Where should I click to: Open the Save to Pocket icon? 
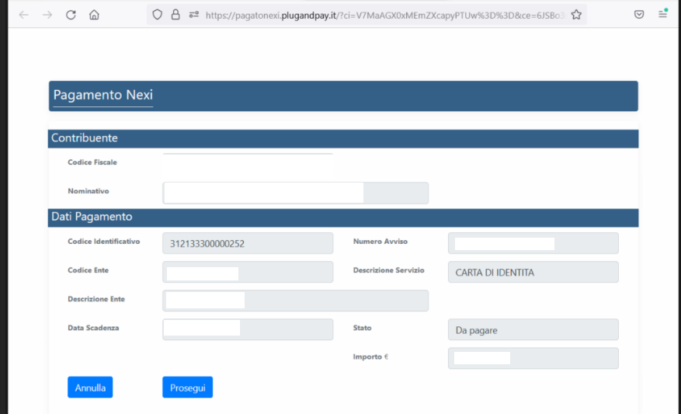pyautogui.click(x=639, y=15)
